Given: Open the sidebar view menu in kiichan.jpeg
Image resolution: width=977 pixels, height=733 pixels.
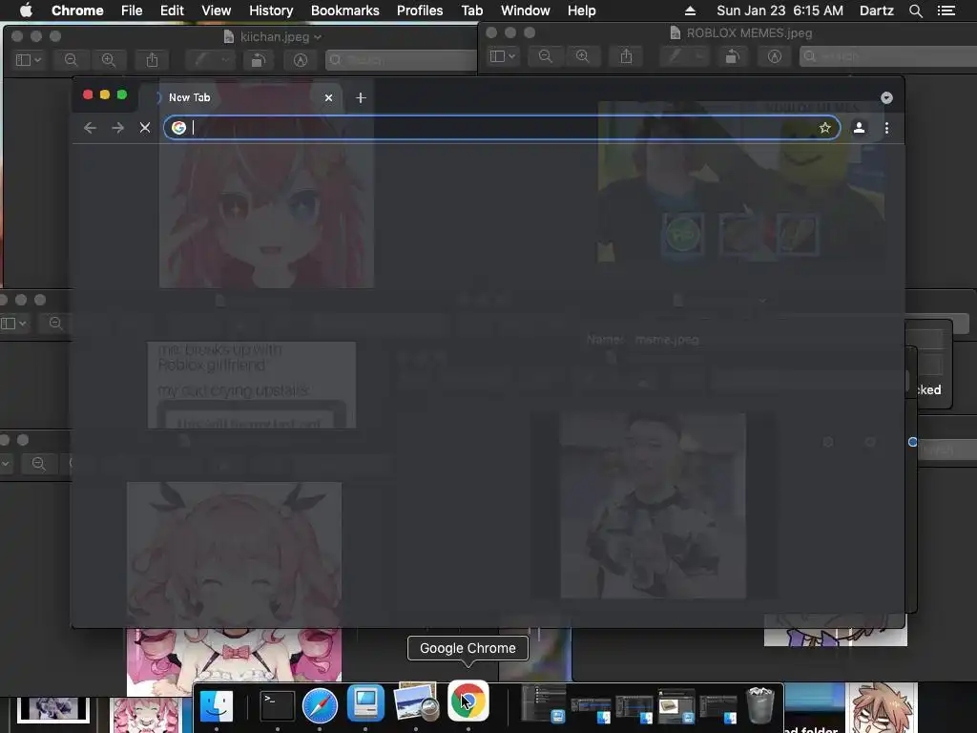Looking at the screenshot, I should 29,60.
